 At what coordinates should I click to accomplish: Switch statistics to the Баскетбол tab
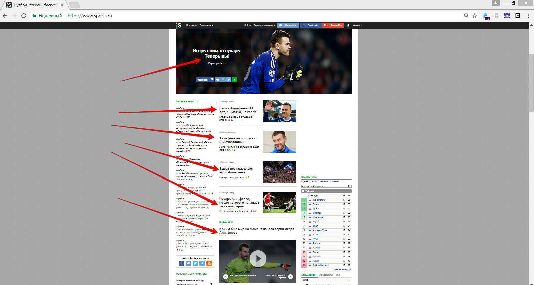point(324,182)
